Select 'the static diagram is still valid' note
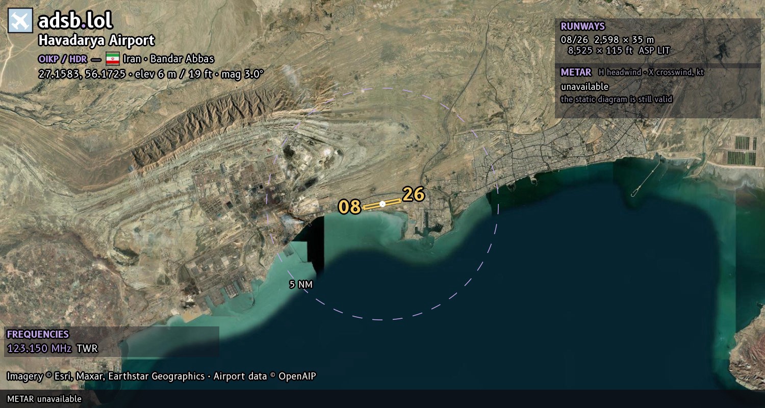 click(x=617, y=99)
